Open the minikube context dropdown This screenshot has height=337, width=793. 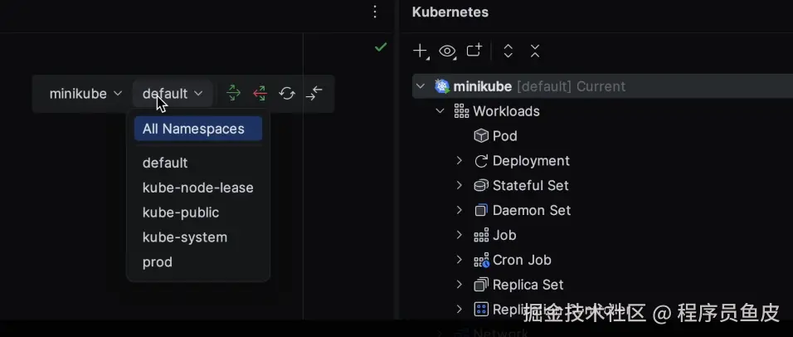(x=86, y=94)
